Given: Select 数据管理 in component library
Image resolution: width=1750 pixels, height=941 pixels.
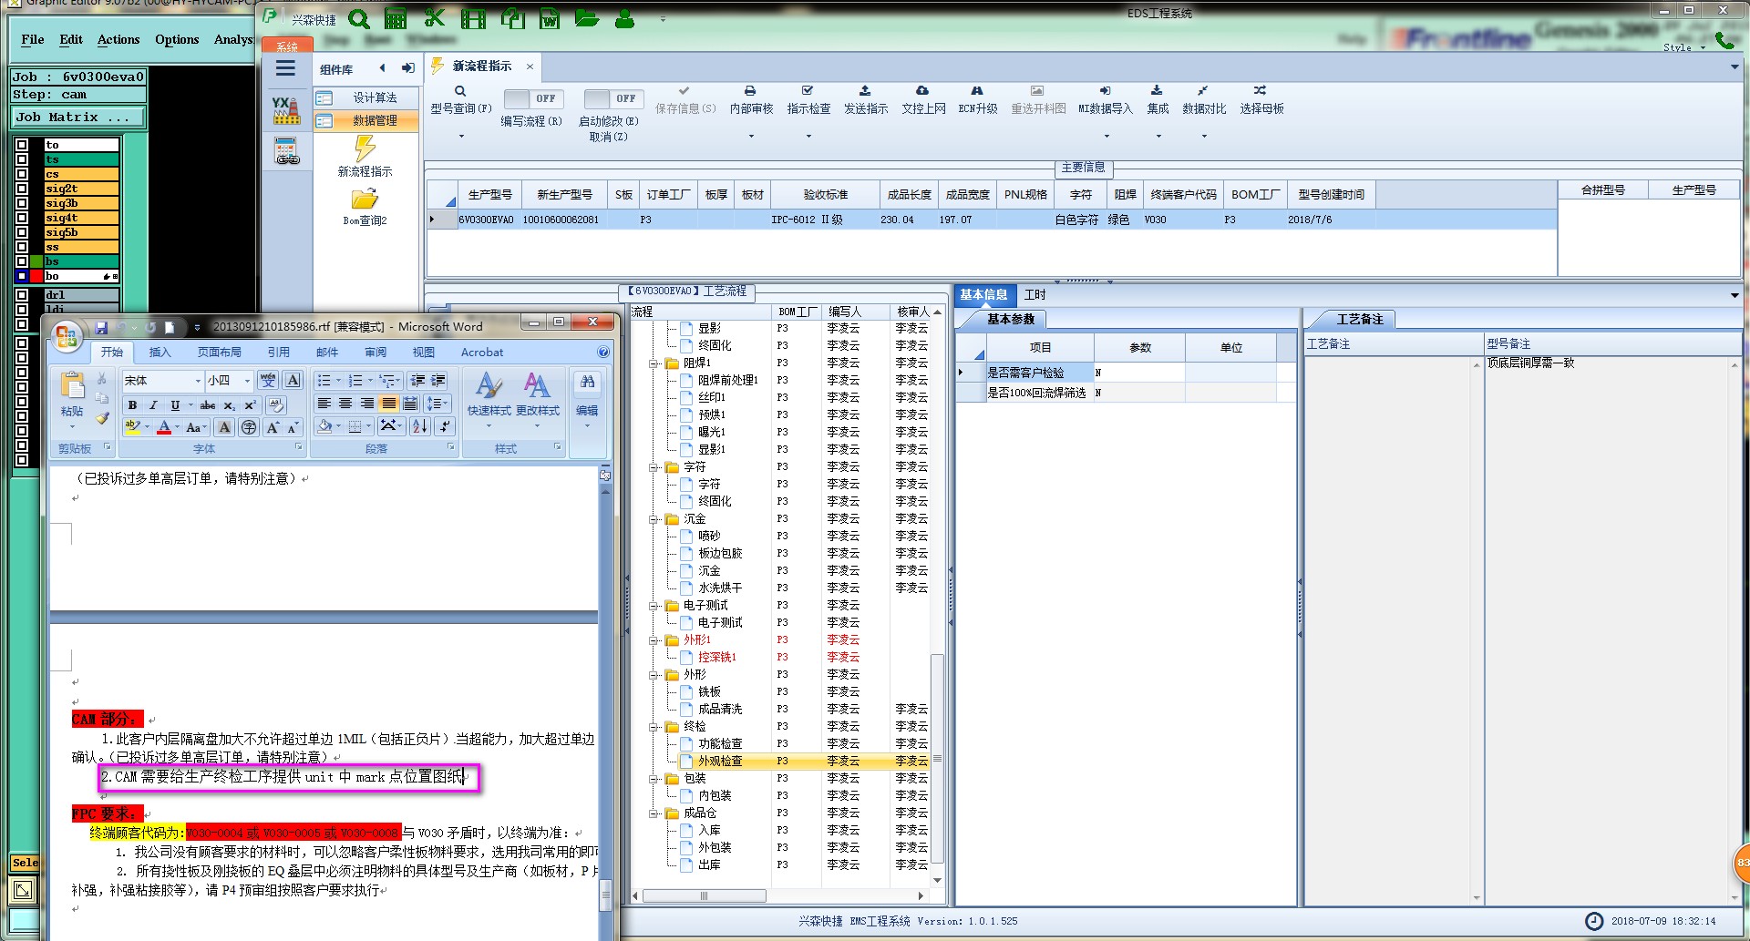Looking at the screenshot, I should (x=366, y=120).
